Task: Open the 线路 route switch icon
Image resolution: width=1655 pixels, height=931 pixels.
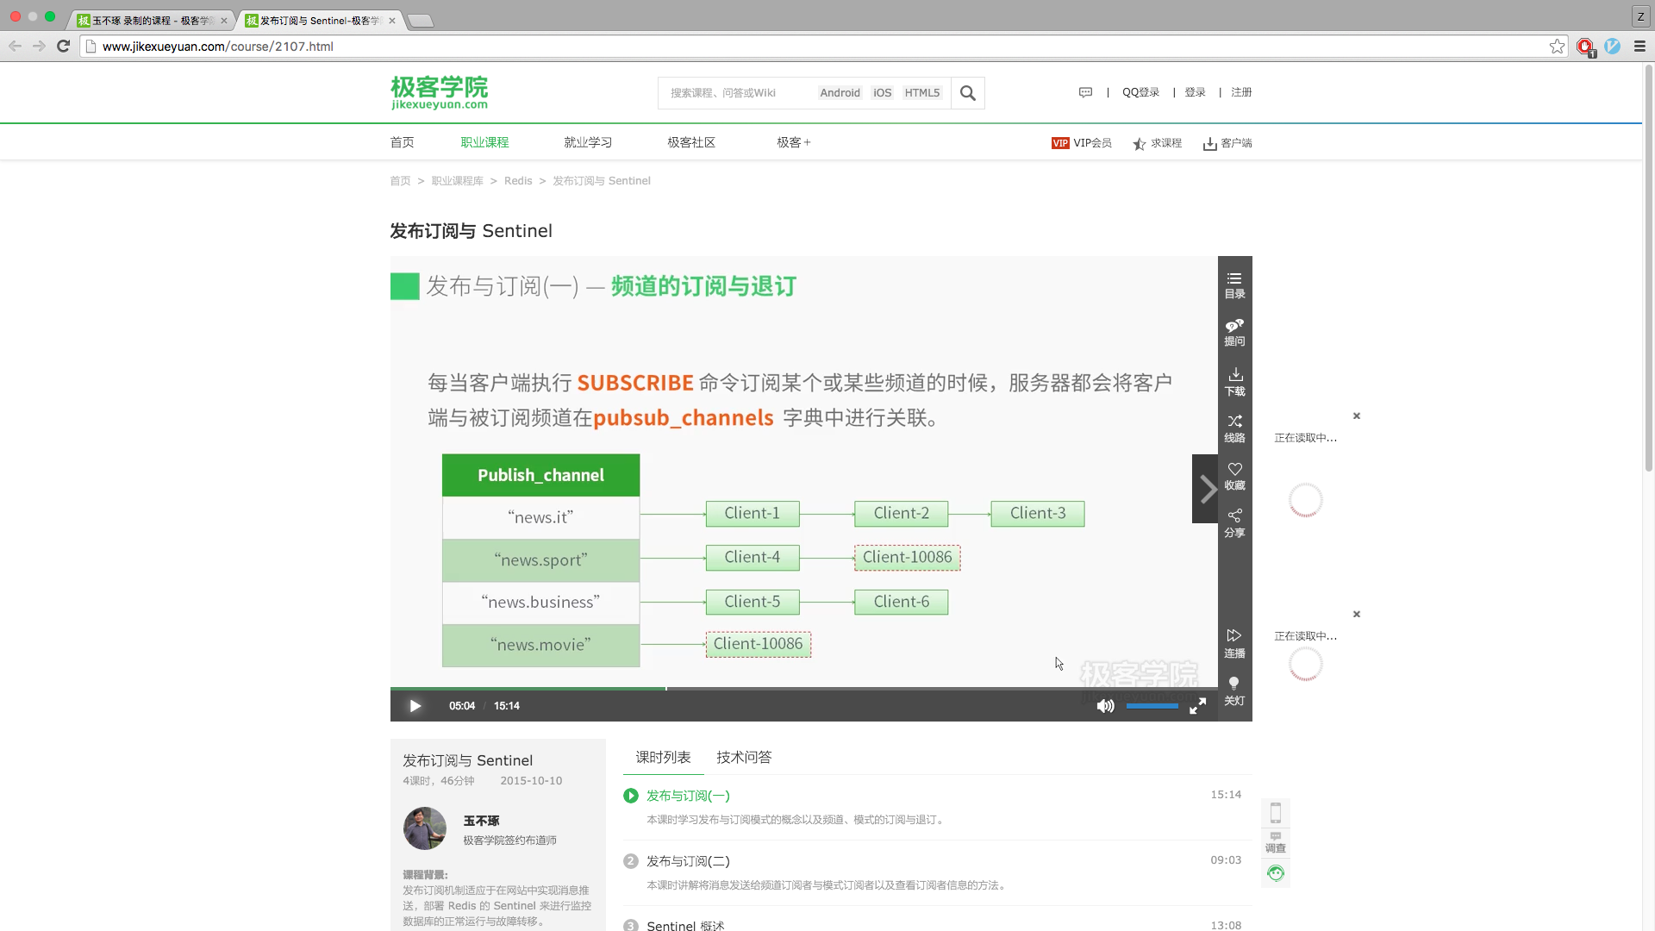Action: (1234, 428)
